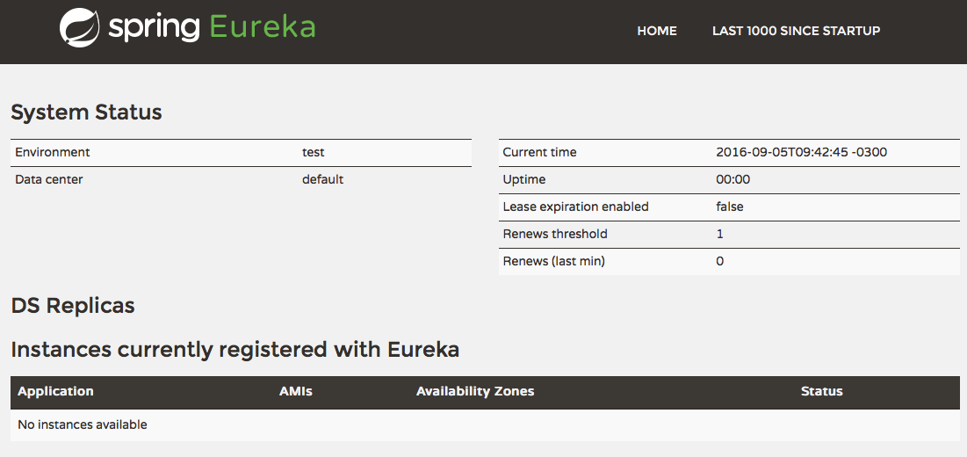Click the Uptime value 00:00

[732, 179]
